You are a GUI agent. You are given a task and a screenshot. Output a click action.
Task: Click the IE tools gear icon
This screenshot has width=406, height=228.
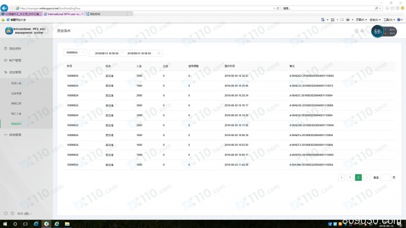[397, 8]
